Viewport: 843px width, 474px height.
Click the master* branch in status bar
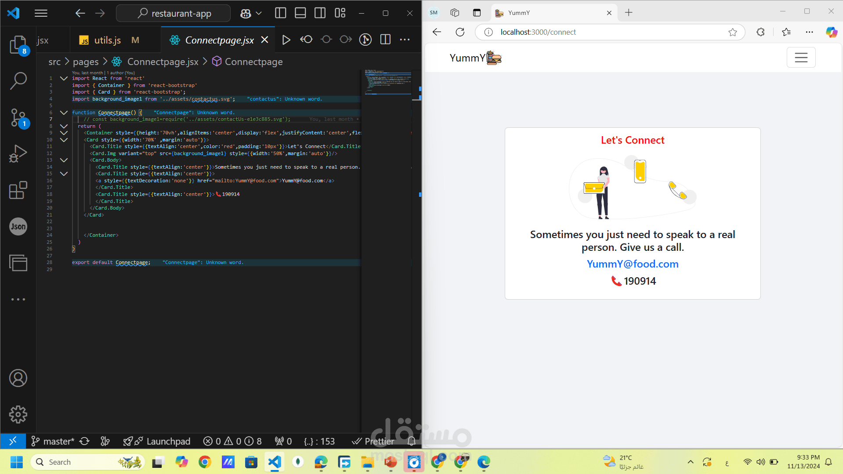click(x=53, y=441)
